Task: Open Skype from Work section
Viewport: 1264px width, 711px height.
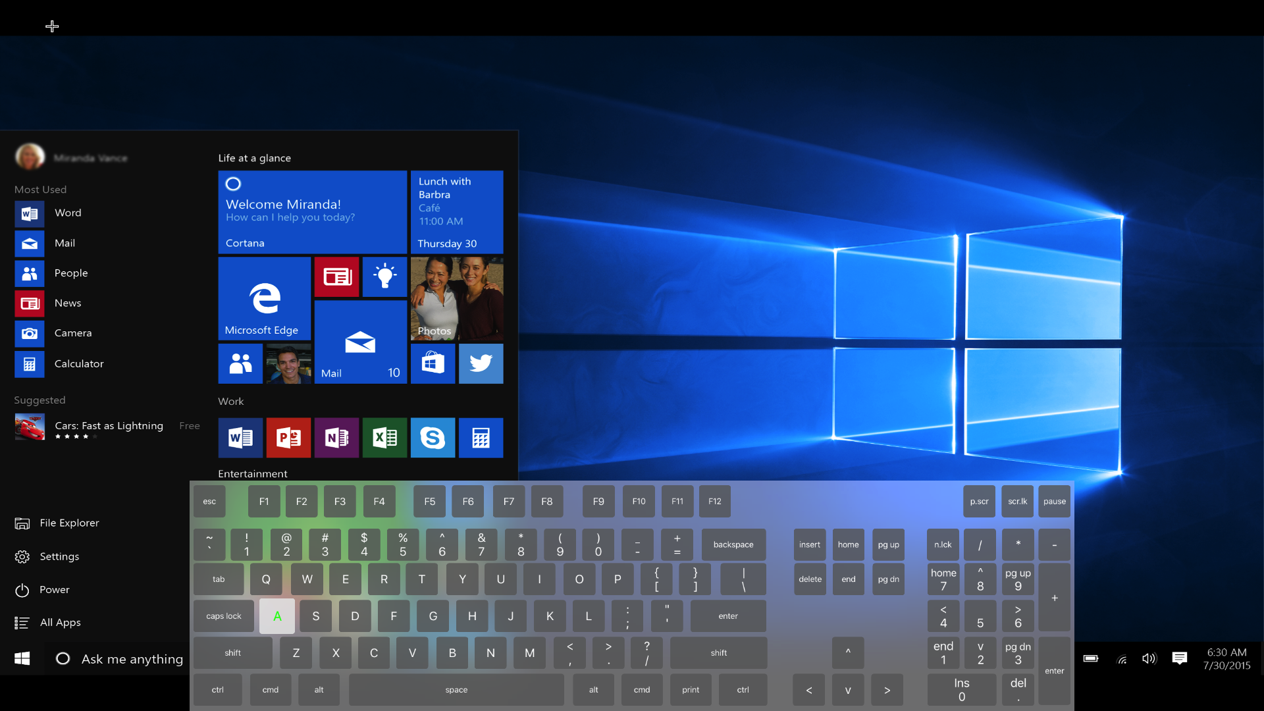Action: 433,438
